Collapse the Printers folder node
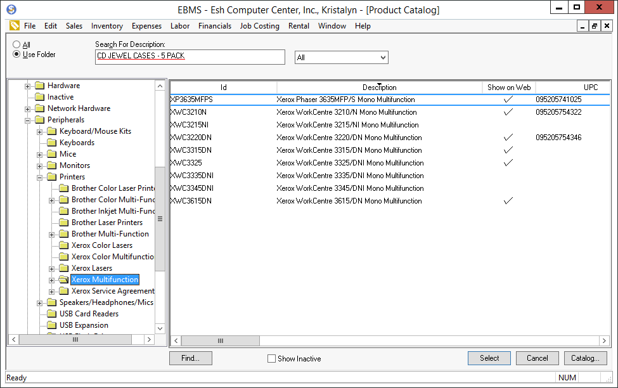This screenshot has height=388, width=618. click(40, 177)
